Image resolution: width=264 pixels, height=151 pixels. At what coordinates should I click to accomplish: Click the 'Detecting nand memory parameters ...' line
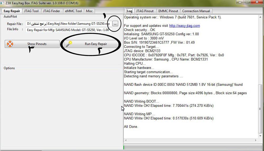click(153, 76)
